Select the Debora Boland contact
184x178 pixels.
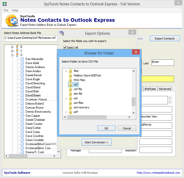click(x=35, y=104)
